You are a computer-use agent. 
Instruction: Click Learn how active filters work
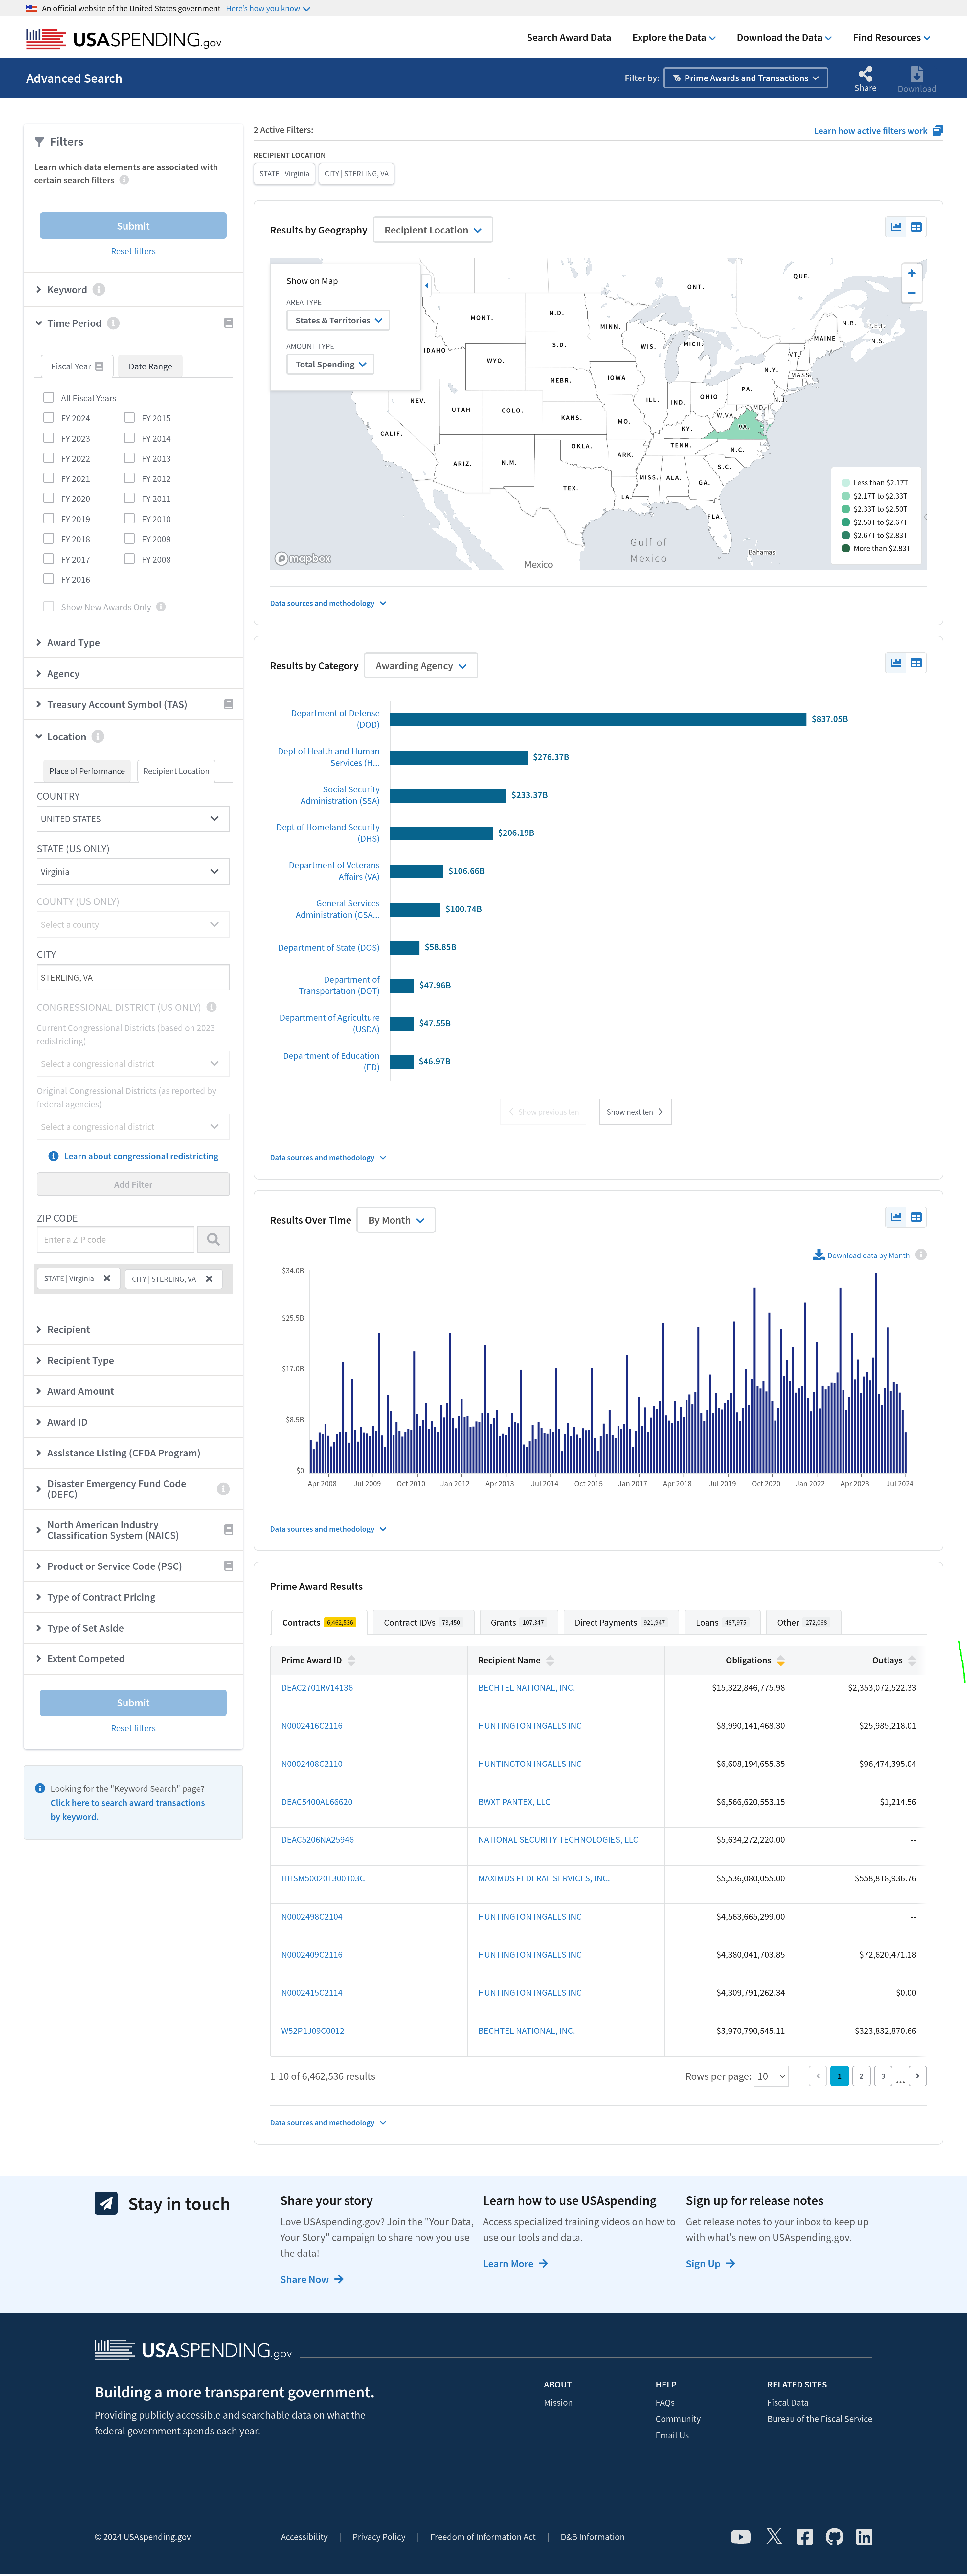[878, 131]
